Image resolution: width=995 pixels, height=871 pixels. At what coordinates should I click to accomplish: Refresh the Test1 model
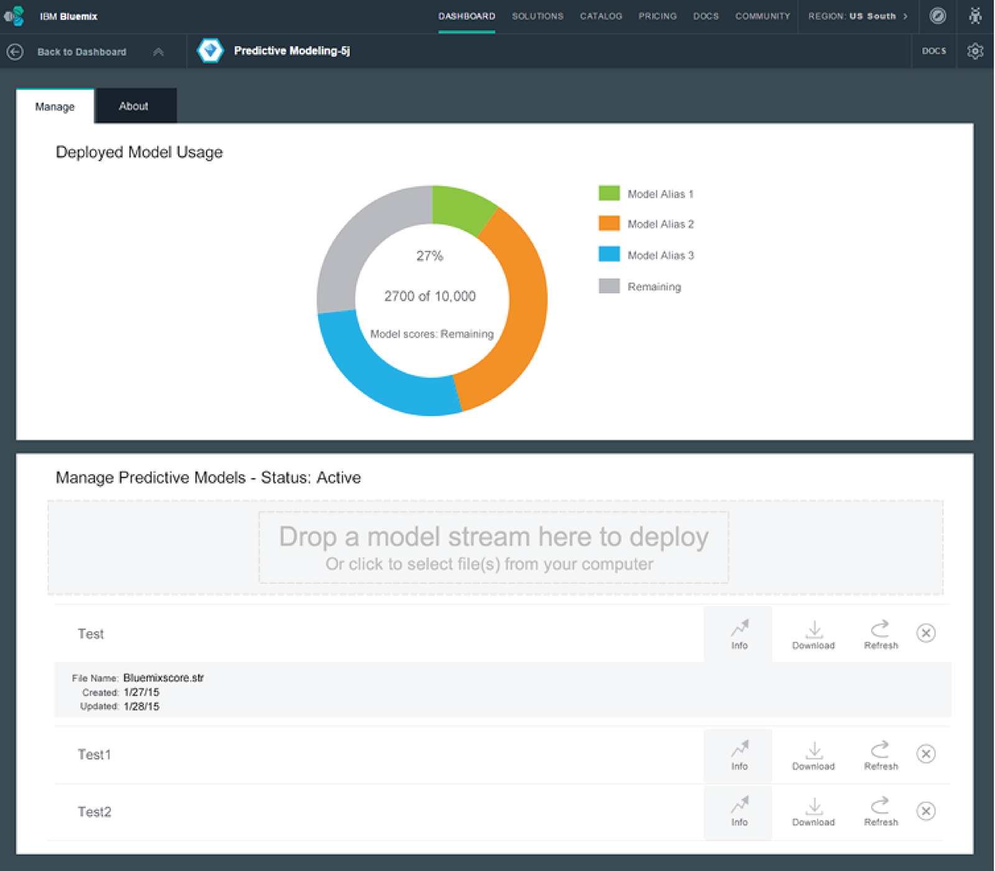[881, 755]
